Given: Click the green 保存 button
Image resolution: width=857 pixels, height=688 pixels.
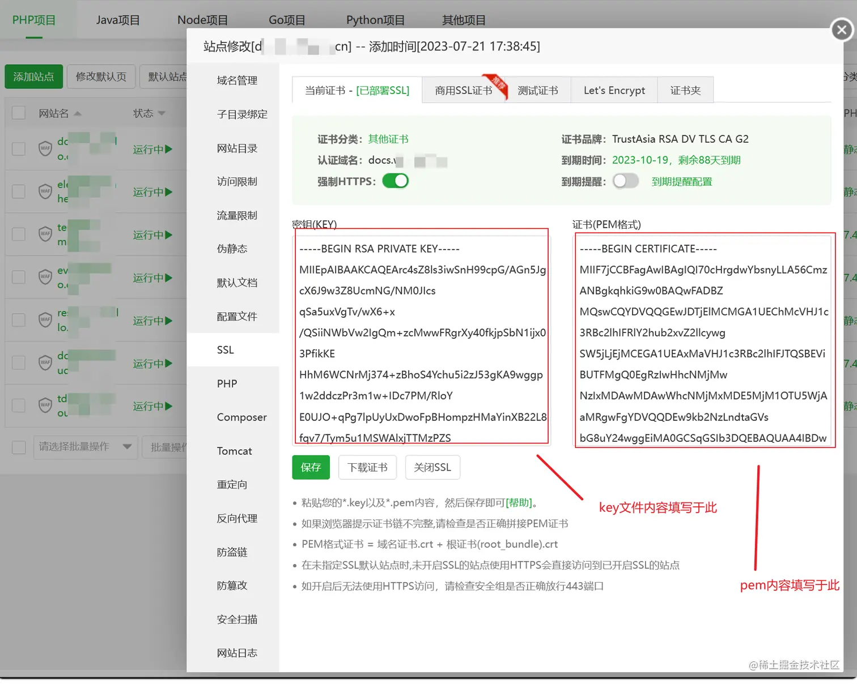Looking at the screenshot, I should click(x=311, y=467).
